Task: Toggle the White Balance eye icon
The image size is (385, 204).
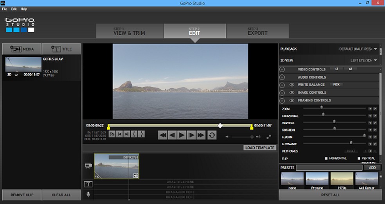Action: [x=291, y=85]
